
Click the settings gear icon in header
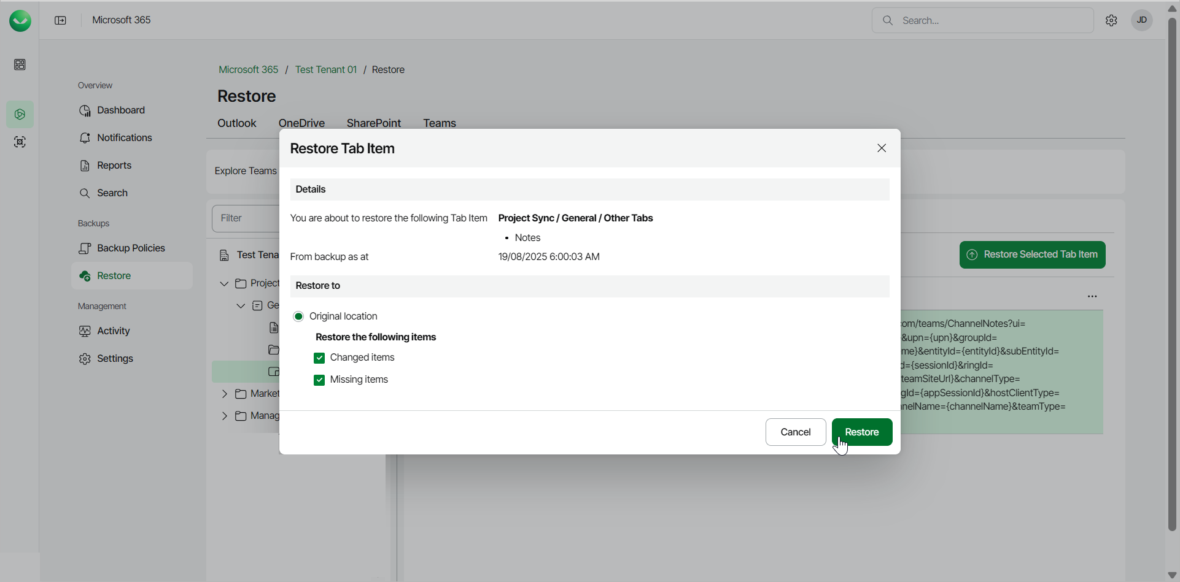pyautogui.click(x=1111, y=21)
